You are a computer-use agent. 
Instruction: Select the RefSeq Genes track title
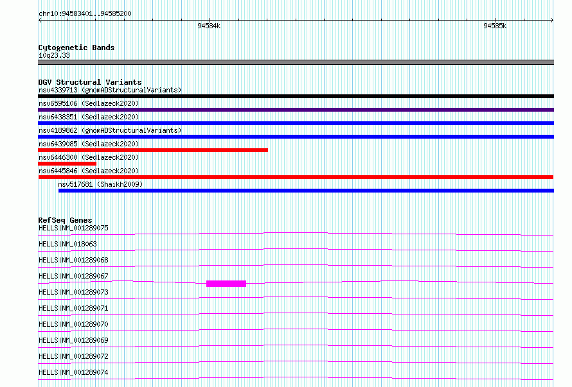coord(65,221)
